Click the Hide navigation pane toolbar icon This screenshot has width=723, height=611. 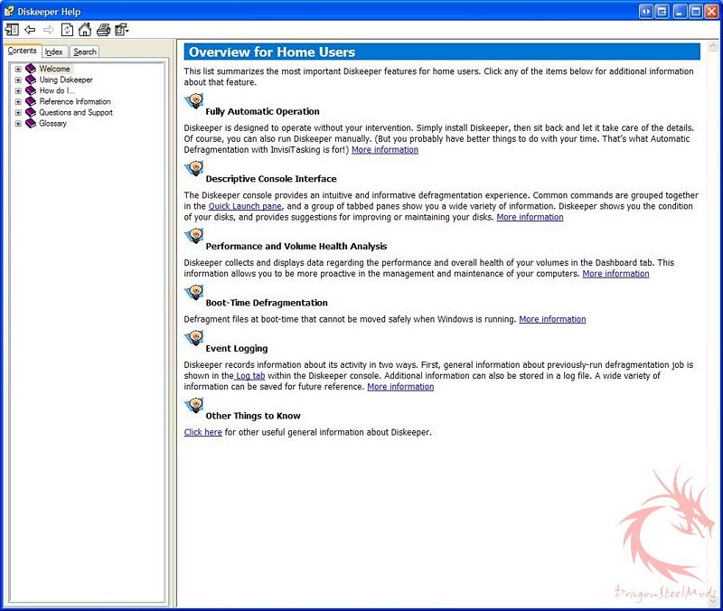pos(12,30)
